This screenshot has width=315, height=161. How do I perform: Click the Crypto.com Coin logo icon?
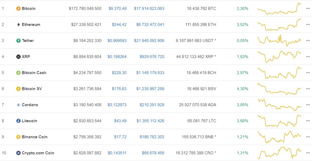pyautogui.click(x=18, y=153)
